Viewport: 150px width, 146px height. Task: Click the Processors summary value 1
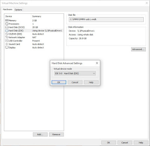(33, 24)
